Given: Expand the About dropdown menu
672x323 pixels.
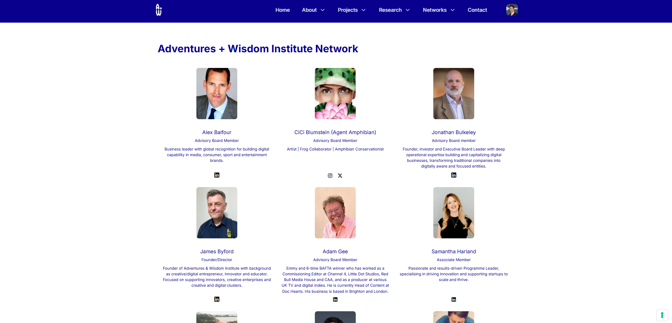Looking at the screenshot, I should coord(313,10).
